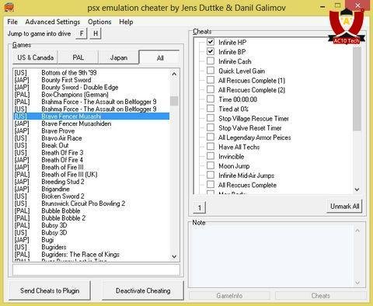The image size is (373, 306).
Task: Uncheck the Infinite HP cheat
Action: click(x=211, y=42)
